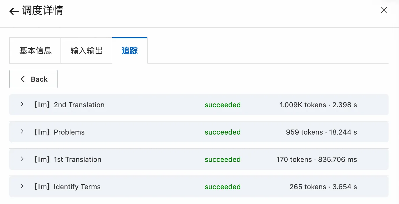The width and height of the screenshot is (399, 204).
Task: Select the 追踪 tab
Action: (130, 51)
